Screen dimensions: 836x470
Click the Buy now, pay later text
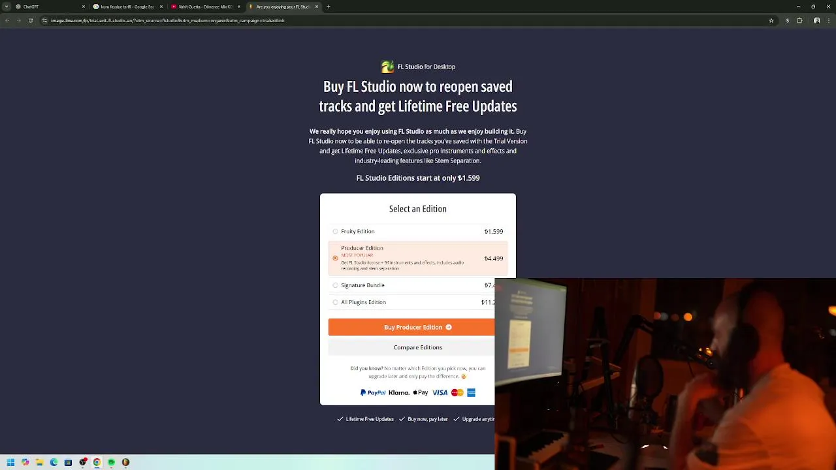tap(423, 419)
